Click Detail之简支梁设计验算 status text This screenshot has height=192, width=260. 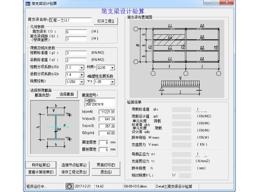[x=174, y=186]
